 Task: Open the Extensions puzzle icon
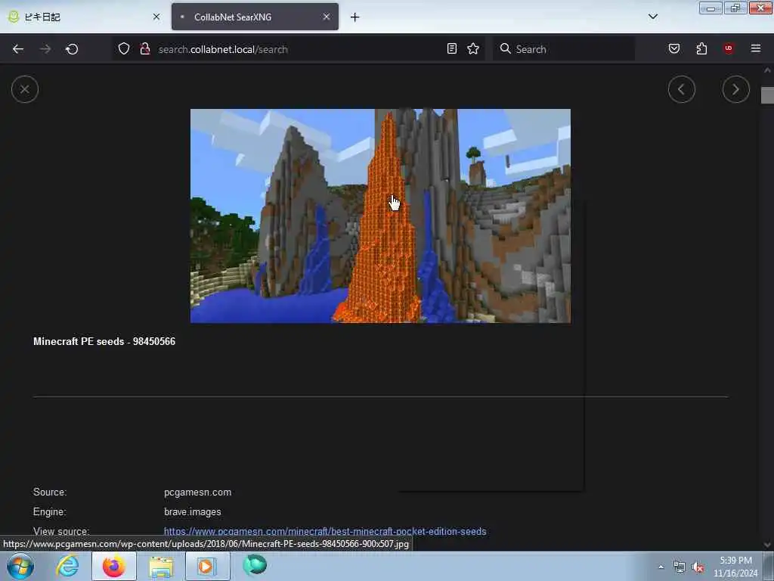pyautogui.click(x=701, y=48)
